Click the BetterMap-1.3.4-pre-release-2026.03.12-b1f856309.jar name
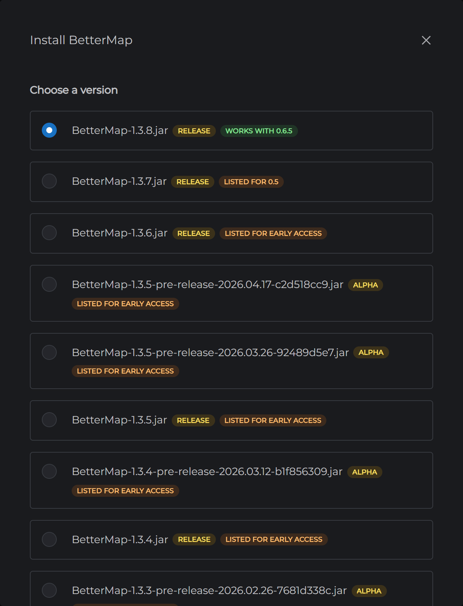 coord(207,472)
